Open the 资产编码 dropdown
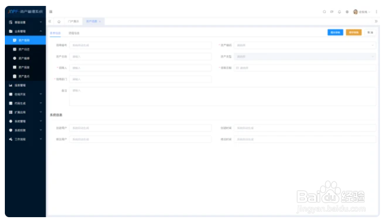 pyautogui.click(x=305, y=45)
